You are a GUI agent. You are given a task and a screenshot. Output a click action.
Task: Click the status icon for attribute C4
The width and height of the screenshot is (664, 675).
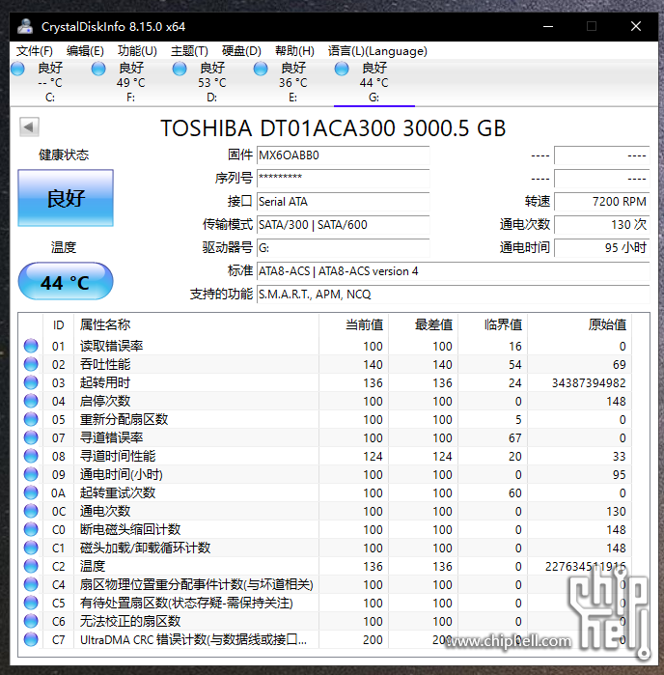coord(31,584)
